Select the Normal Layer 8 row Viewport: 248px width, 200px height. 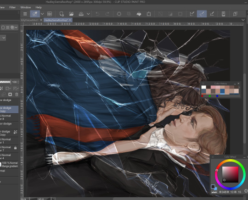click(9, 117)
